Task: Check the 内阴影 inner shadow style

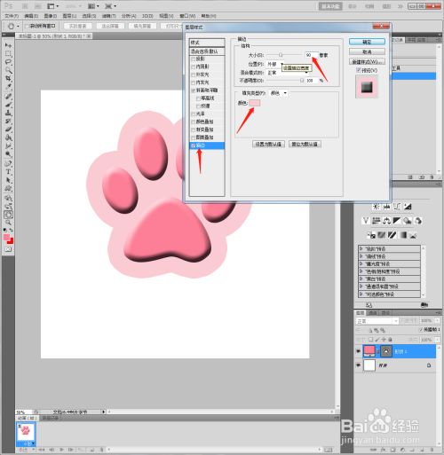Action: 194,67
